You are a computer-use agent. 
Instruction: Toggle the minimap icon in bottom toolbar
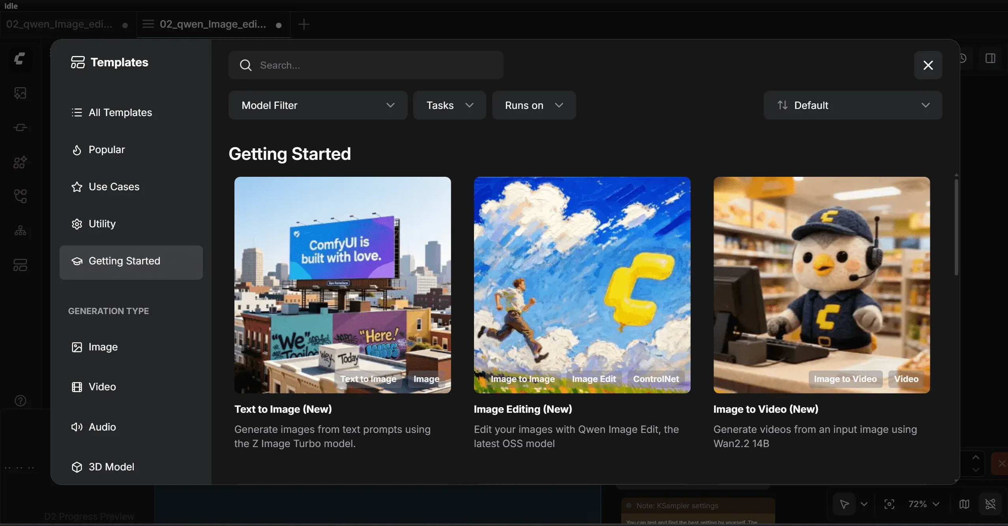pyautogui.click(x=964, y=504)
